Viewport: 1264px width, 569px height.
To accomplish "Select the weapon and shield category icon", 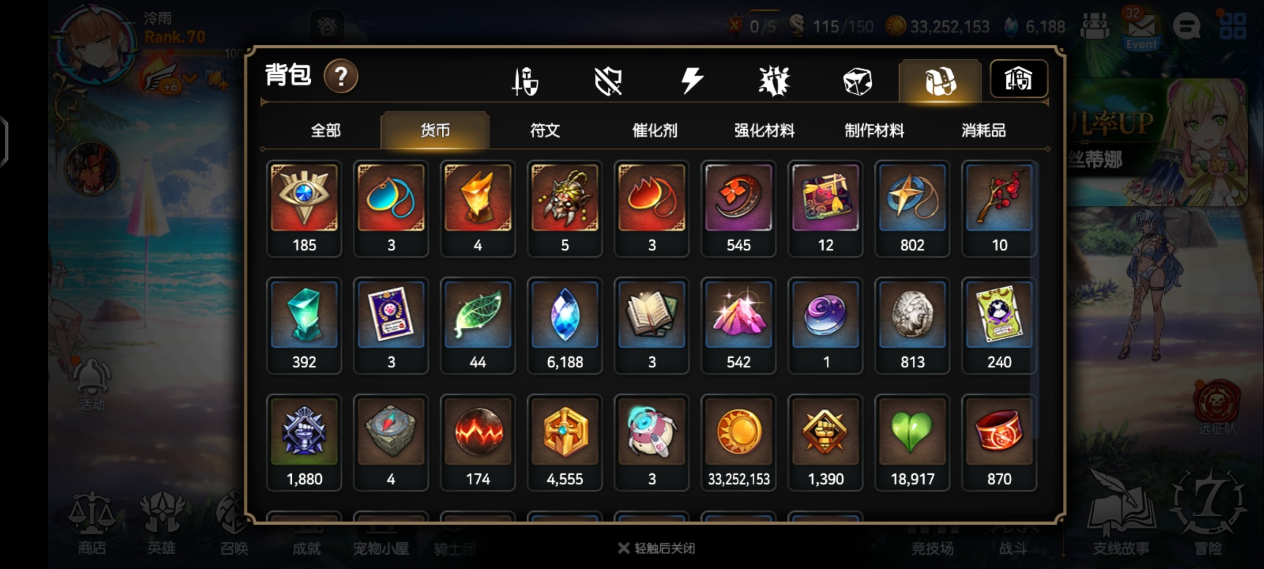I will coord(525,82).
